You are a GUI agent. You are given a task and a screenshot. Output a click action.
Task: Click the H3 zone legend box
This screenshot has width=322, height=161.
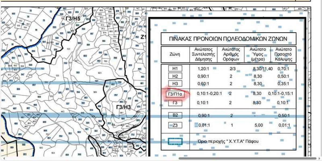[x=175, y=83]
